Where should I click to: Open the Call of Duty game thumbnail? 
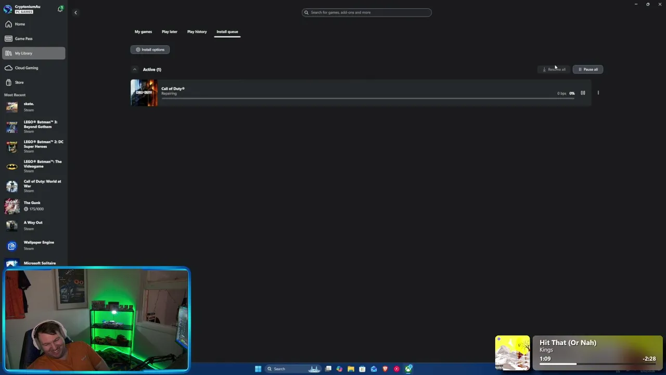[144, 93]
